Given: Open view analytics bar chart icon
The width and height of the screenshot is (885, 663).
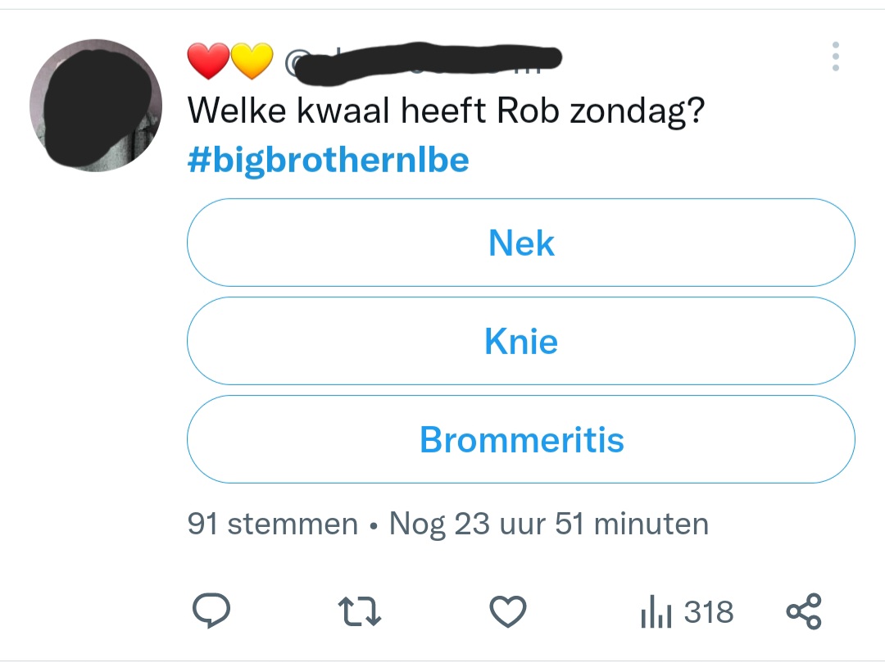Looking at the screenshot, I should (x=656, y=611).
